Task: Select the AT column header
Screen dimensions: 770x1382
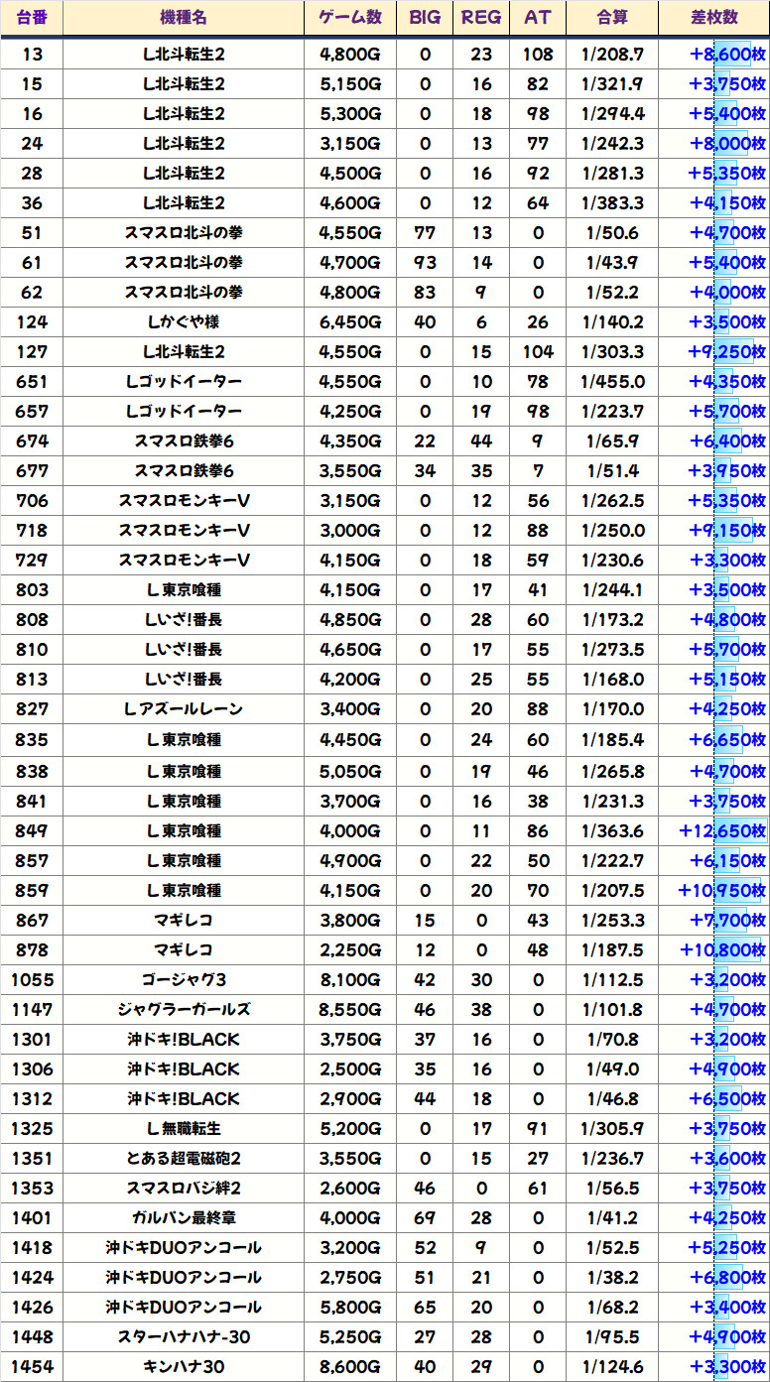Action: coord(538,18)
